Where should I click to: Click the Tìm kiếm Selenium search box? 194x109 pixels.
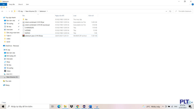click(x=183, y=11)
